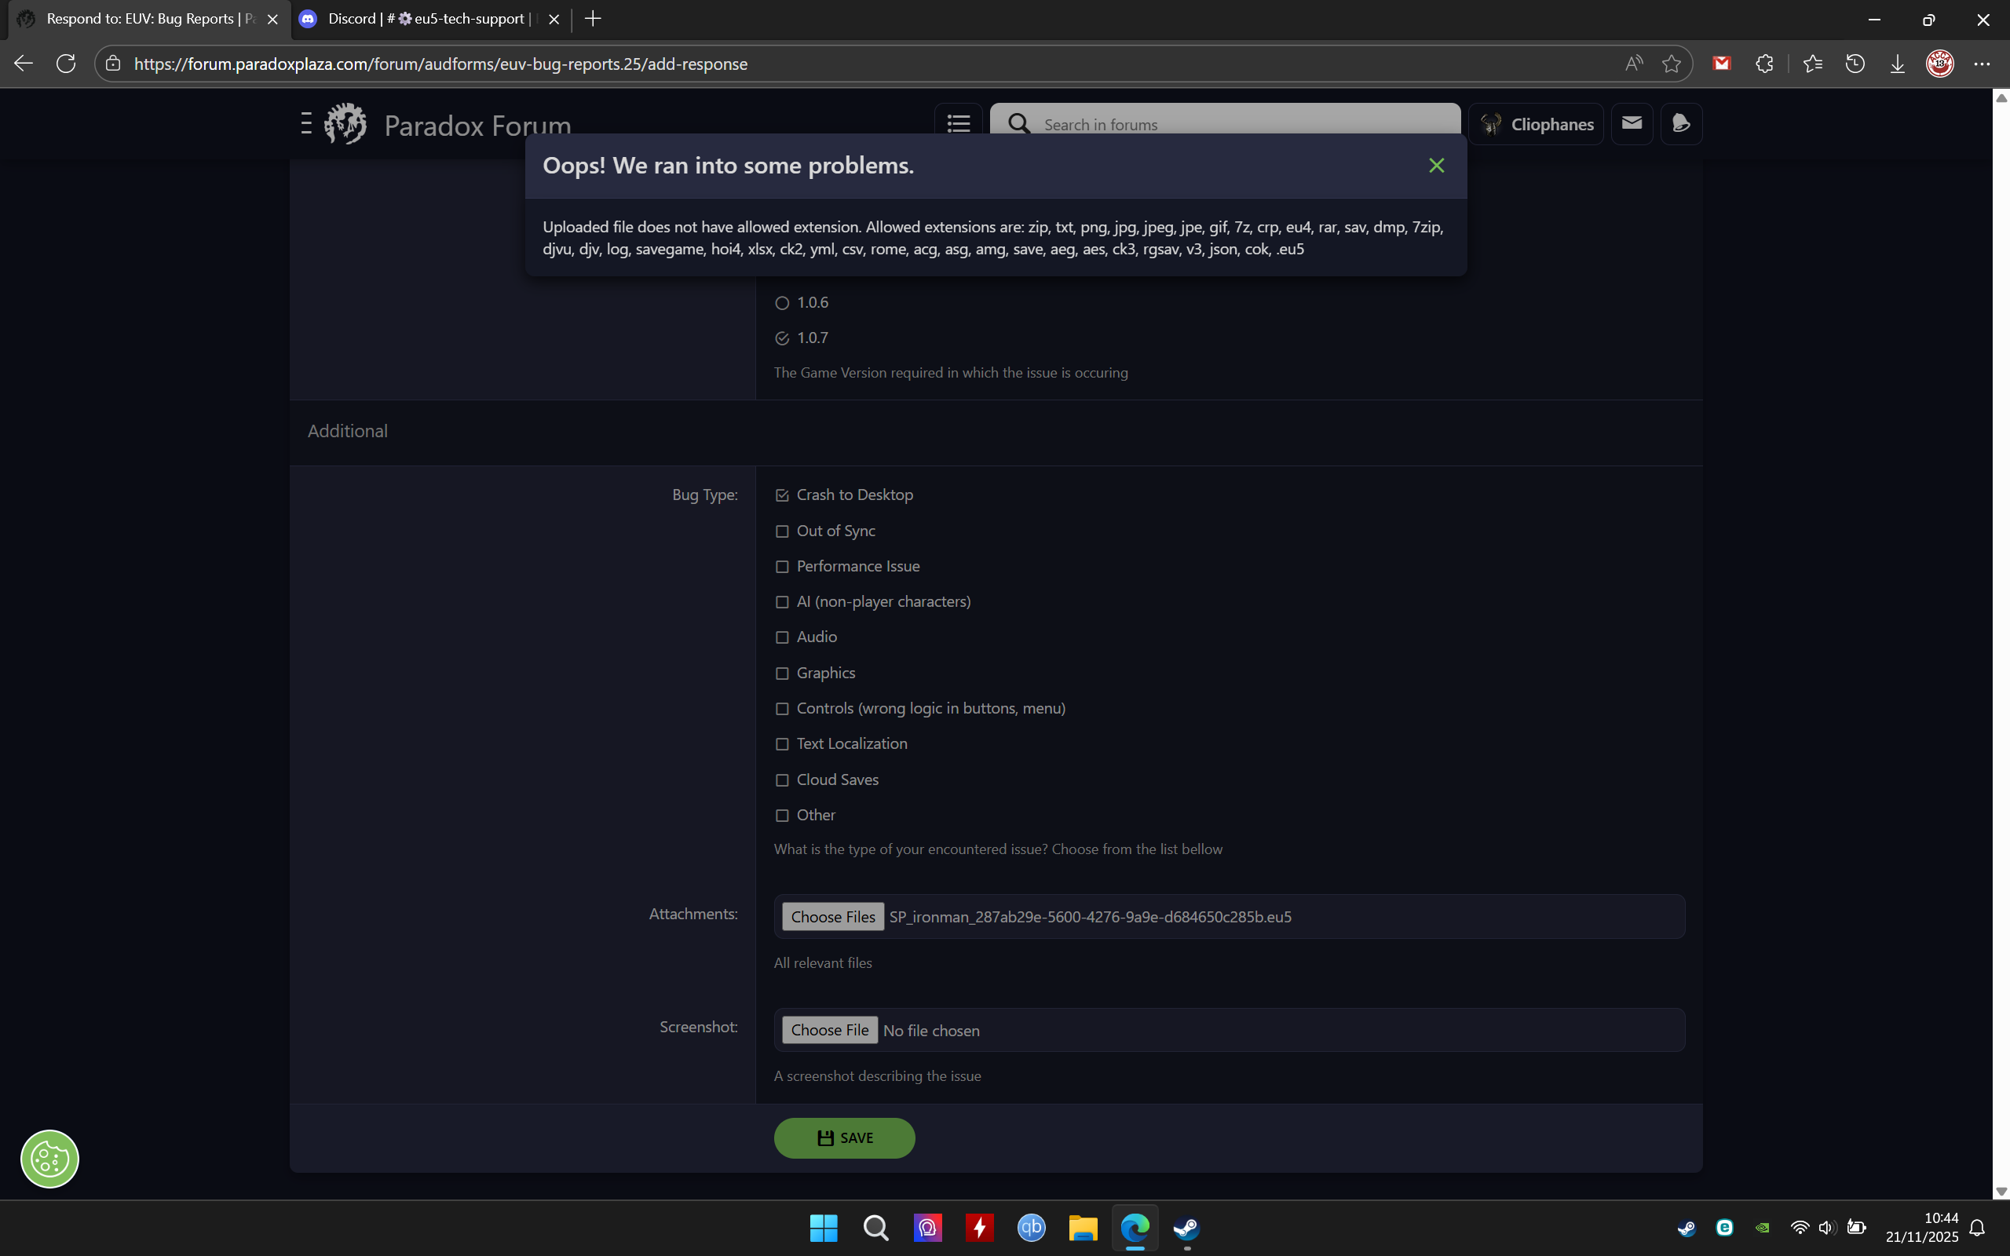The image size is (2010, 1256).
Task: Check the Graphics checkbox
Action: pos(781,673)
